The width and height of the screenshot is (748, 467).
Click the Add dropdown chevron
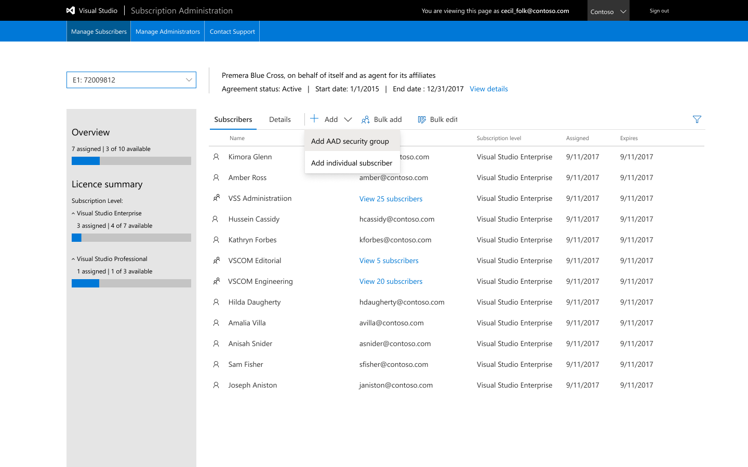[348, 120]
